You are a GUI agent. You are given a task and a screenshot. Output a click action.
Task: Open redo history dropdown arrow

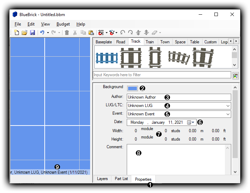59,33
